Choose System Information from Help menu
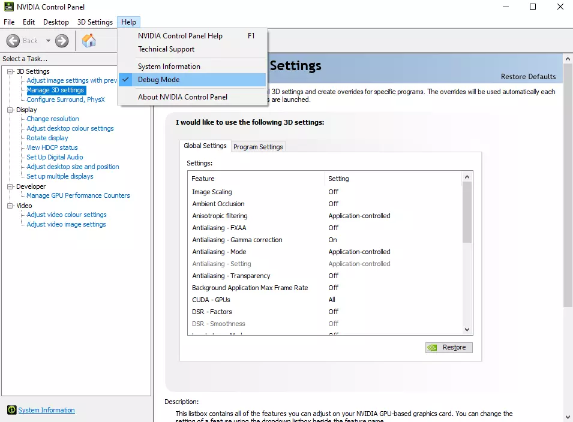The image size is (573, 422). pyautogui.click(x=192, y=67)
